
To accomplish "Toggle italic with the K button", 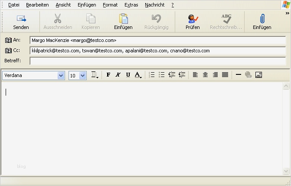I will click(x=118, y=75).
